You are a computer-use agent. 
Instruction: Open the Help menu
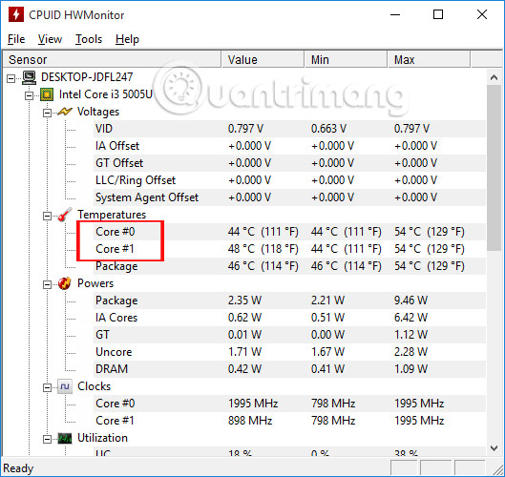127,39
